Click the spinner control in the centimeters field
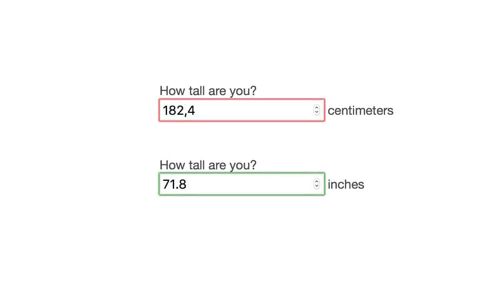 [x=317, y=110]
